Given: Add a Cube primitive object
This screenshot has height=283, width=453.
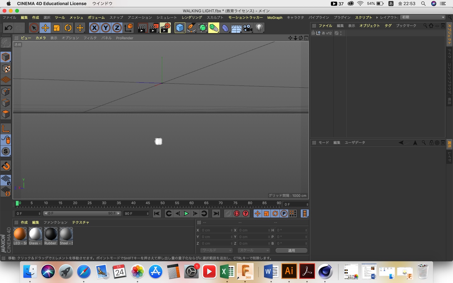Looking at the screenshot, I should pos(180,28).
